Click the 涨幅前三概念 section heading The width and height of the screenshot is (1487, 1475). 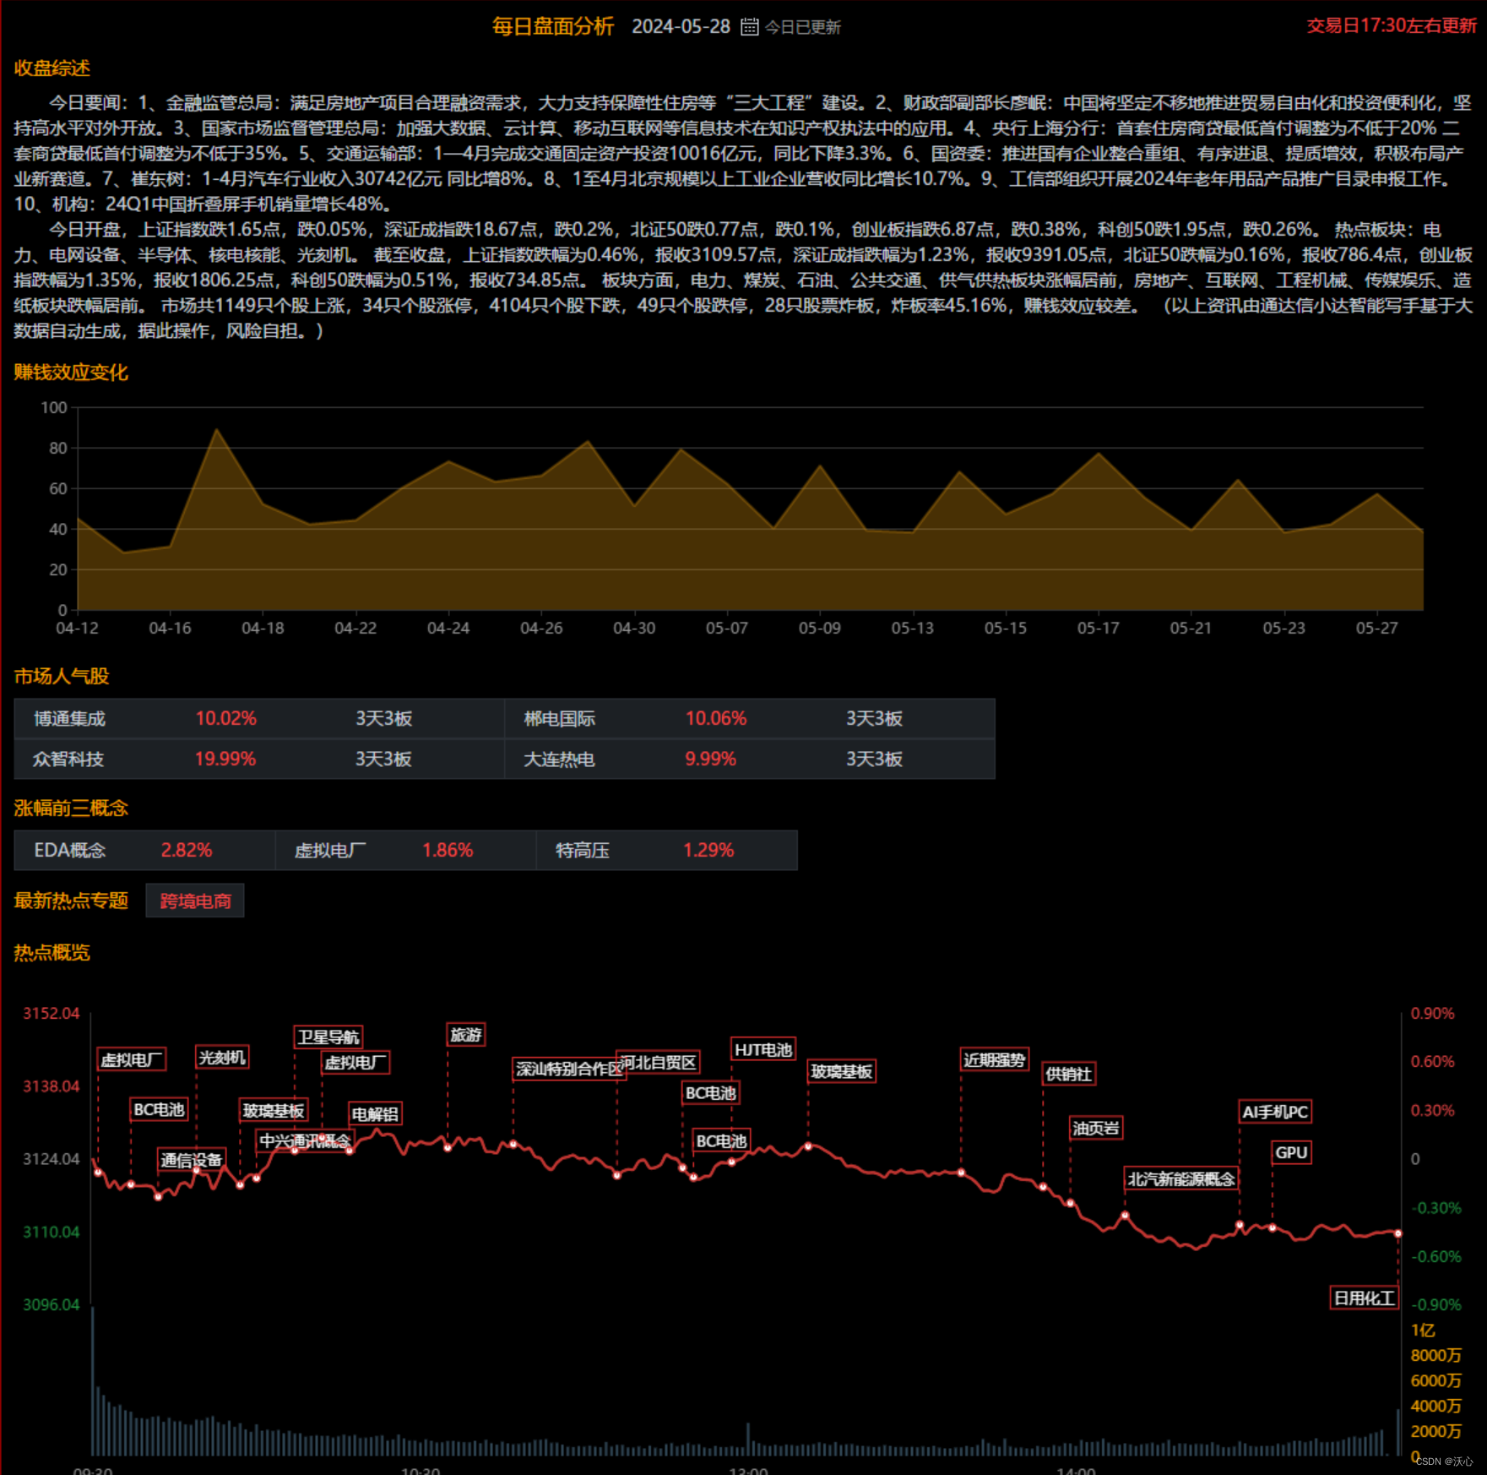click(x=71, y=808)
